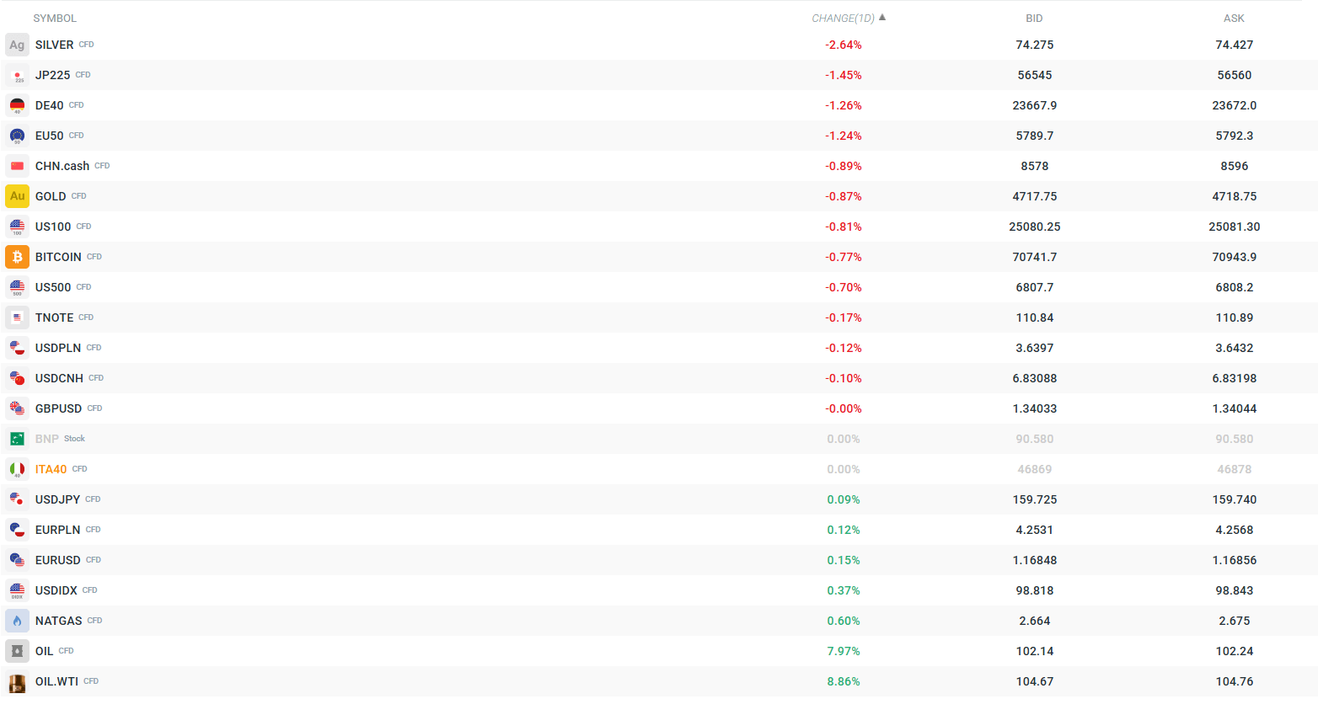Click the SILVER Ag symbol icon
Screen dimensions: 1318x715
tap(17, 45)
